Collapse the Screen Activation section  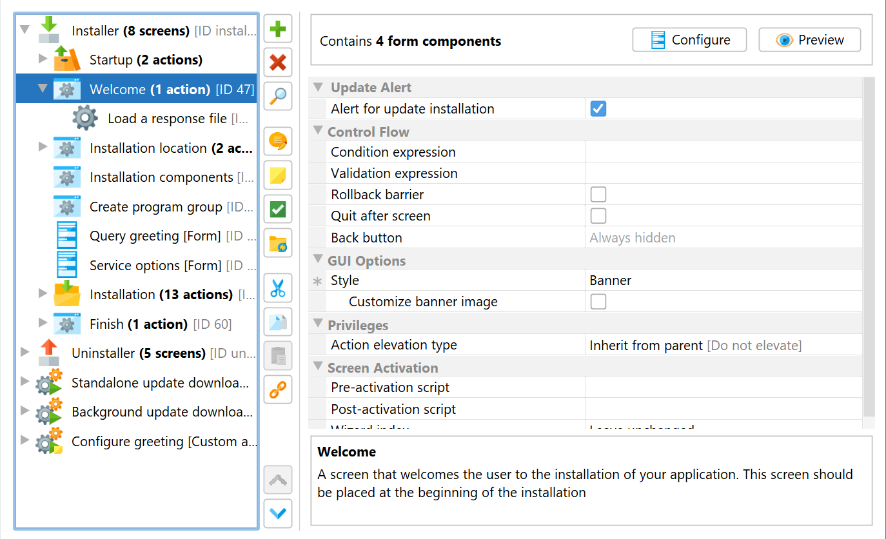[317, 367]
